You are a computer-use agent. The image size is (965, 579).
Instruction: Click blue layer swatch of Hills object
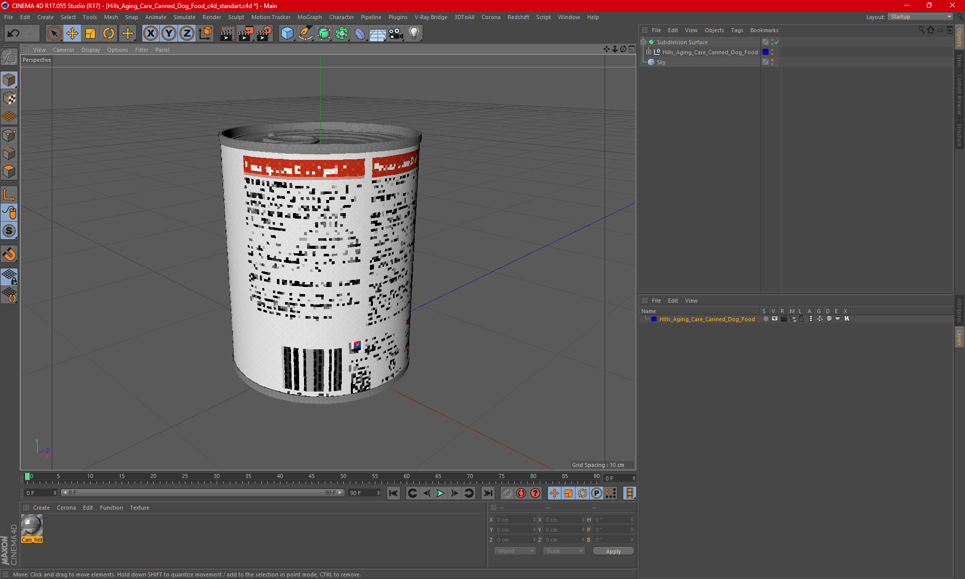click(765, 52)
